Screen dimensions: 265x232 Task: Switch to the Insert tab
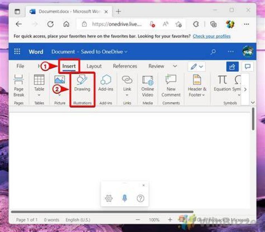click(69, 66)
